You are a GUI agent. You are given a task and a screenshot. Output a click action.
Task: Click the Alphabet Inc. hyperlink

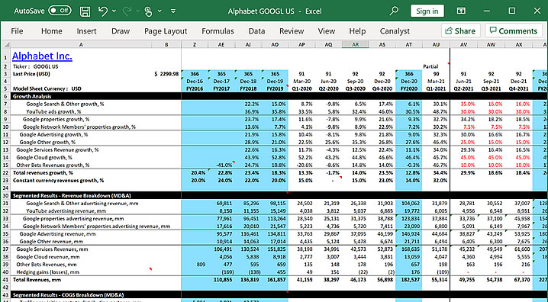[x=42, y=56]
